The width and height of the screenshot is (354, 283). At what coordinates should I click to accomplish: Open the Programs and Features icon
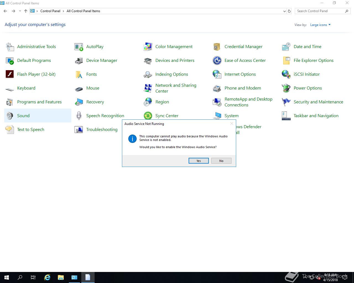10,102
